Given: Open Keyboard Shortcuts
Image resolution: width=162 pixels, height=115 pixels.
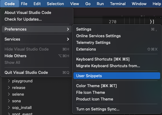Looking at the screenshot, I should 117,59.
